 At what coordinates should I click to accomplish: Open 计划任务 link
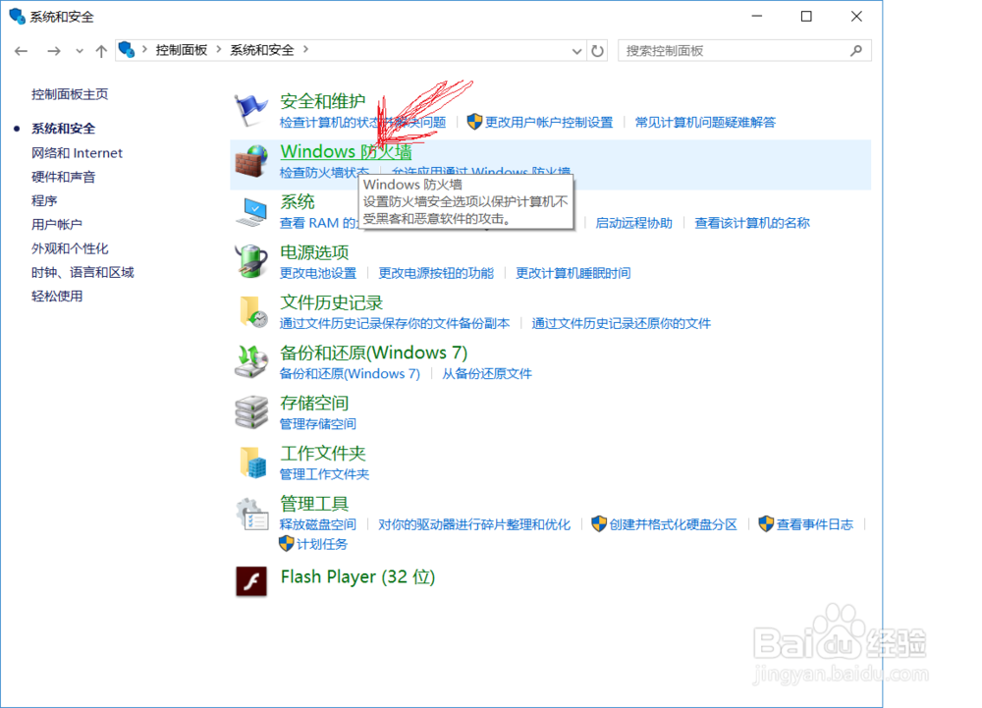[x=322, y=544]
